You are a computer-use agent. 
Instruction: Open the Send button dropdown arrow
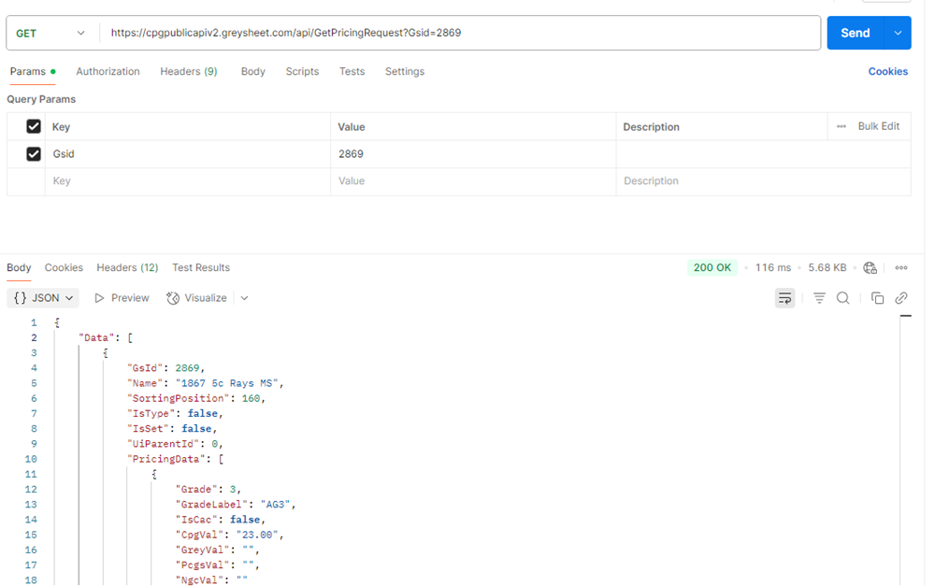[897, 31]
